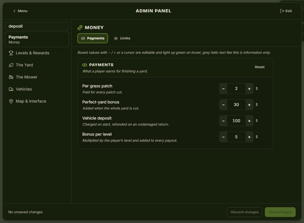The width and height of the screenshot is (304, 223).
Task: Click The Mower tractor icon
Action: (11, 77)
